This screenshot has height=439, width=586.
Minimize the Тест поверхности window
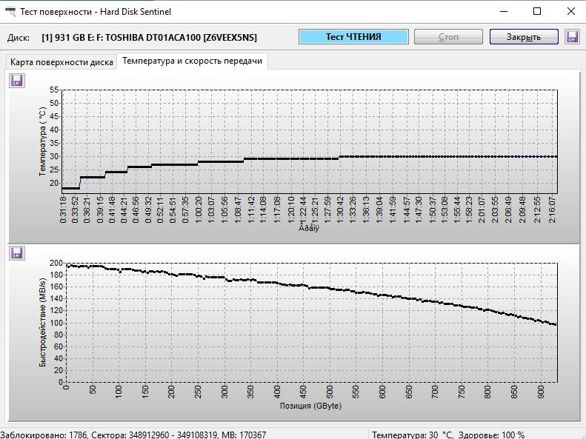504,12
